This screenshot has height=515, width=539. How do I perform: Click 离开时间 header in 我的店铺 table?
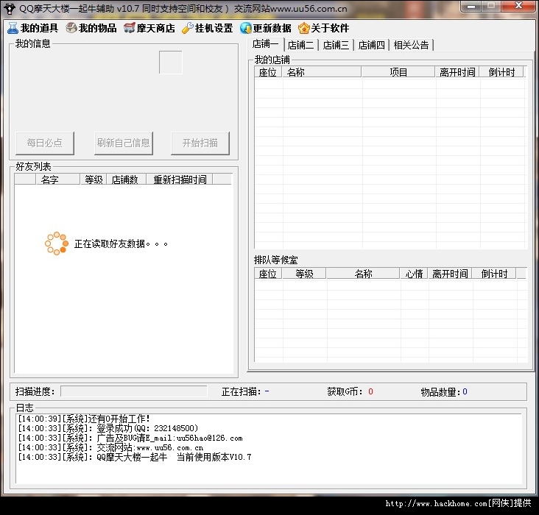[457, 72]
